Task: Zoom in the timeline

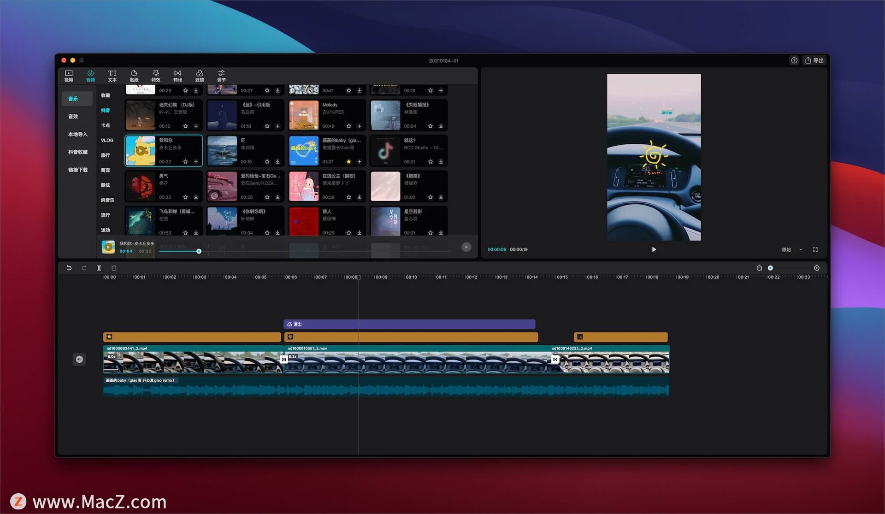Action: 817,268
